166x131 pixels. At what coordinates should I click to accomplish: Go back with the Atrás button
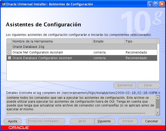point(82,121)
